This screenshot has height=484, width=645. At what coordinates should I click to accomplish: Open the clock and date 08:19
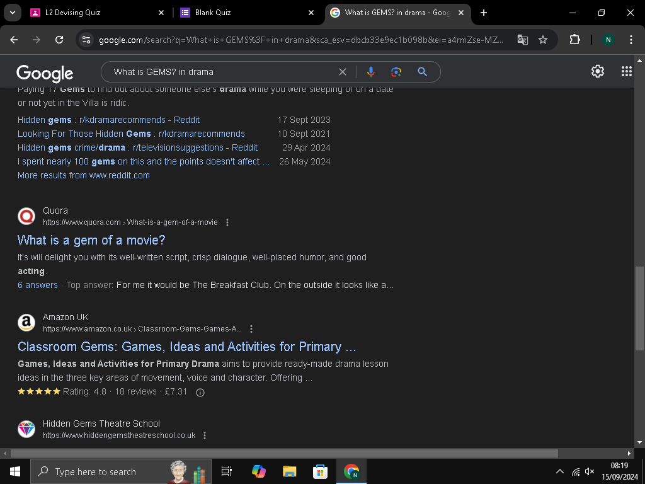(619, 471)
